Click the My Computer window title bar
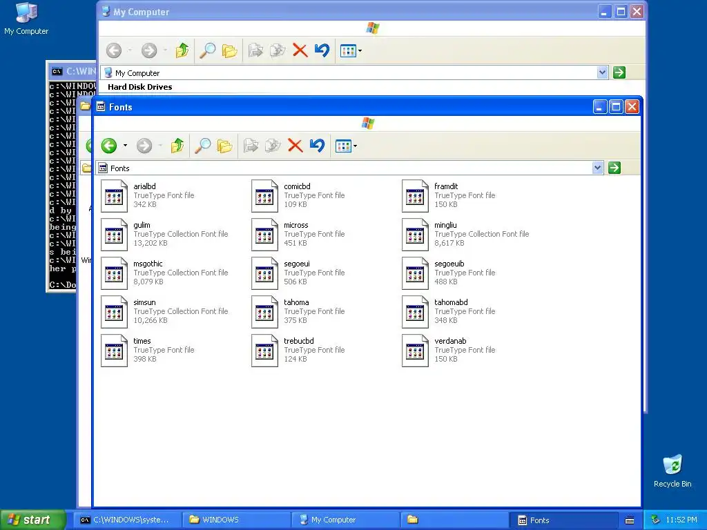The width and height of the screenshot is (707, 530). click(347, 12)
